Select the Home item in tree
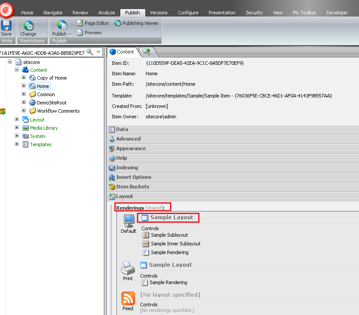Screen dimensions: 359x315 tap(40, 86)
